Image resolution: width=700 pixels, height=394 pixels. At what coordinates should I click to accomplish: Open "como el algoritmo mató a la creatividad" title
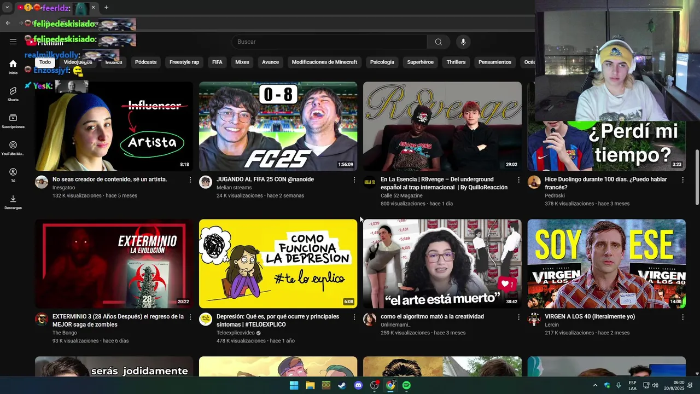tap(432, 317)
